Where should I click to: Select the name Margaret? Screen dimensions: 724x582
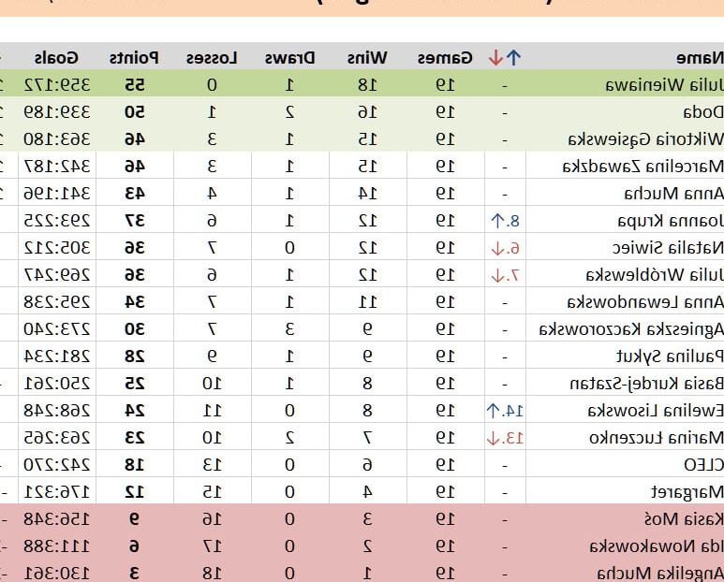[x=687, y=492]
